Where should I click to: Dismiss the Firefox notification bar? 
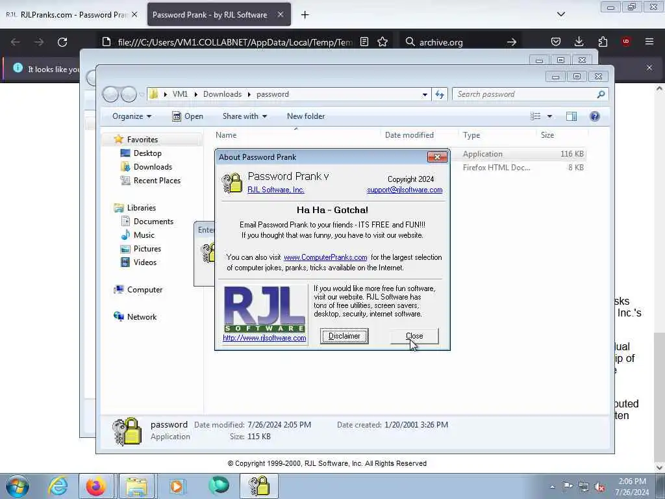(x=649, y=68)
